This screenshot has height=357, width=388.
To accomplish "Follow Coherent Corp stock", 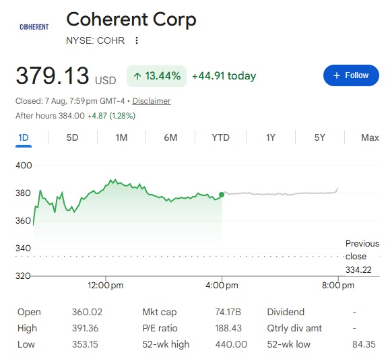I will coord(351,75).
